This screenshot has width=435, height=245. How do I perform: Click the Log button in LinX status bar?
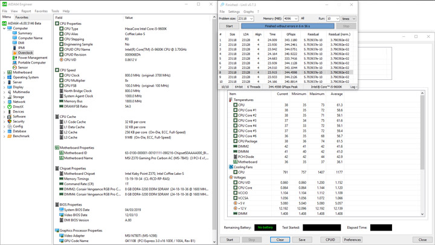pyautogui.click(x=353, y=87)
